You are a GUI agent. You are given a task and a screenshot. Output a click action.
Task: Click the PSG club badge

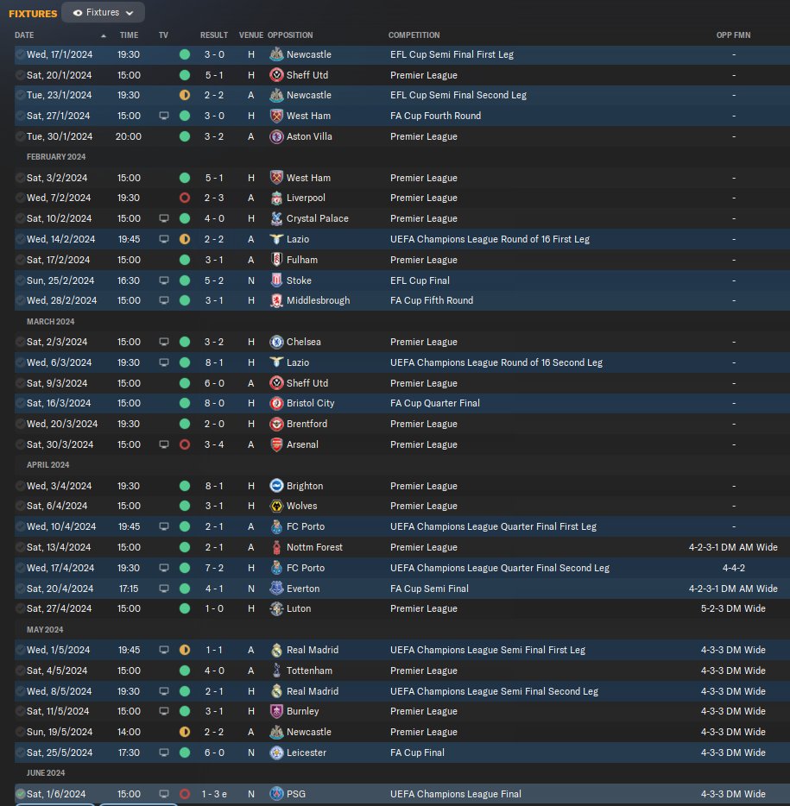[276, 794]
